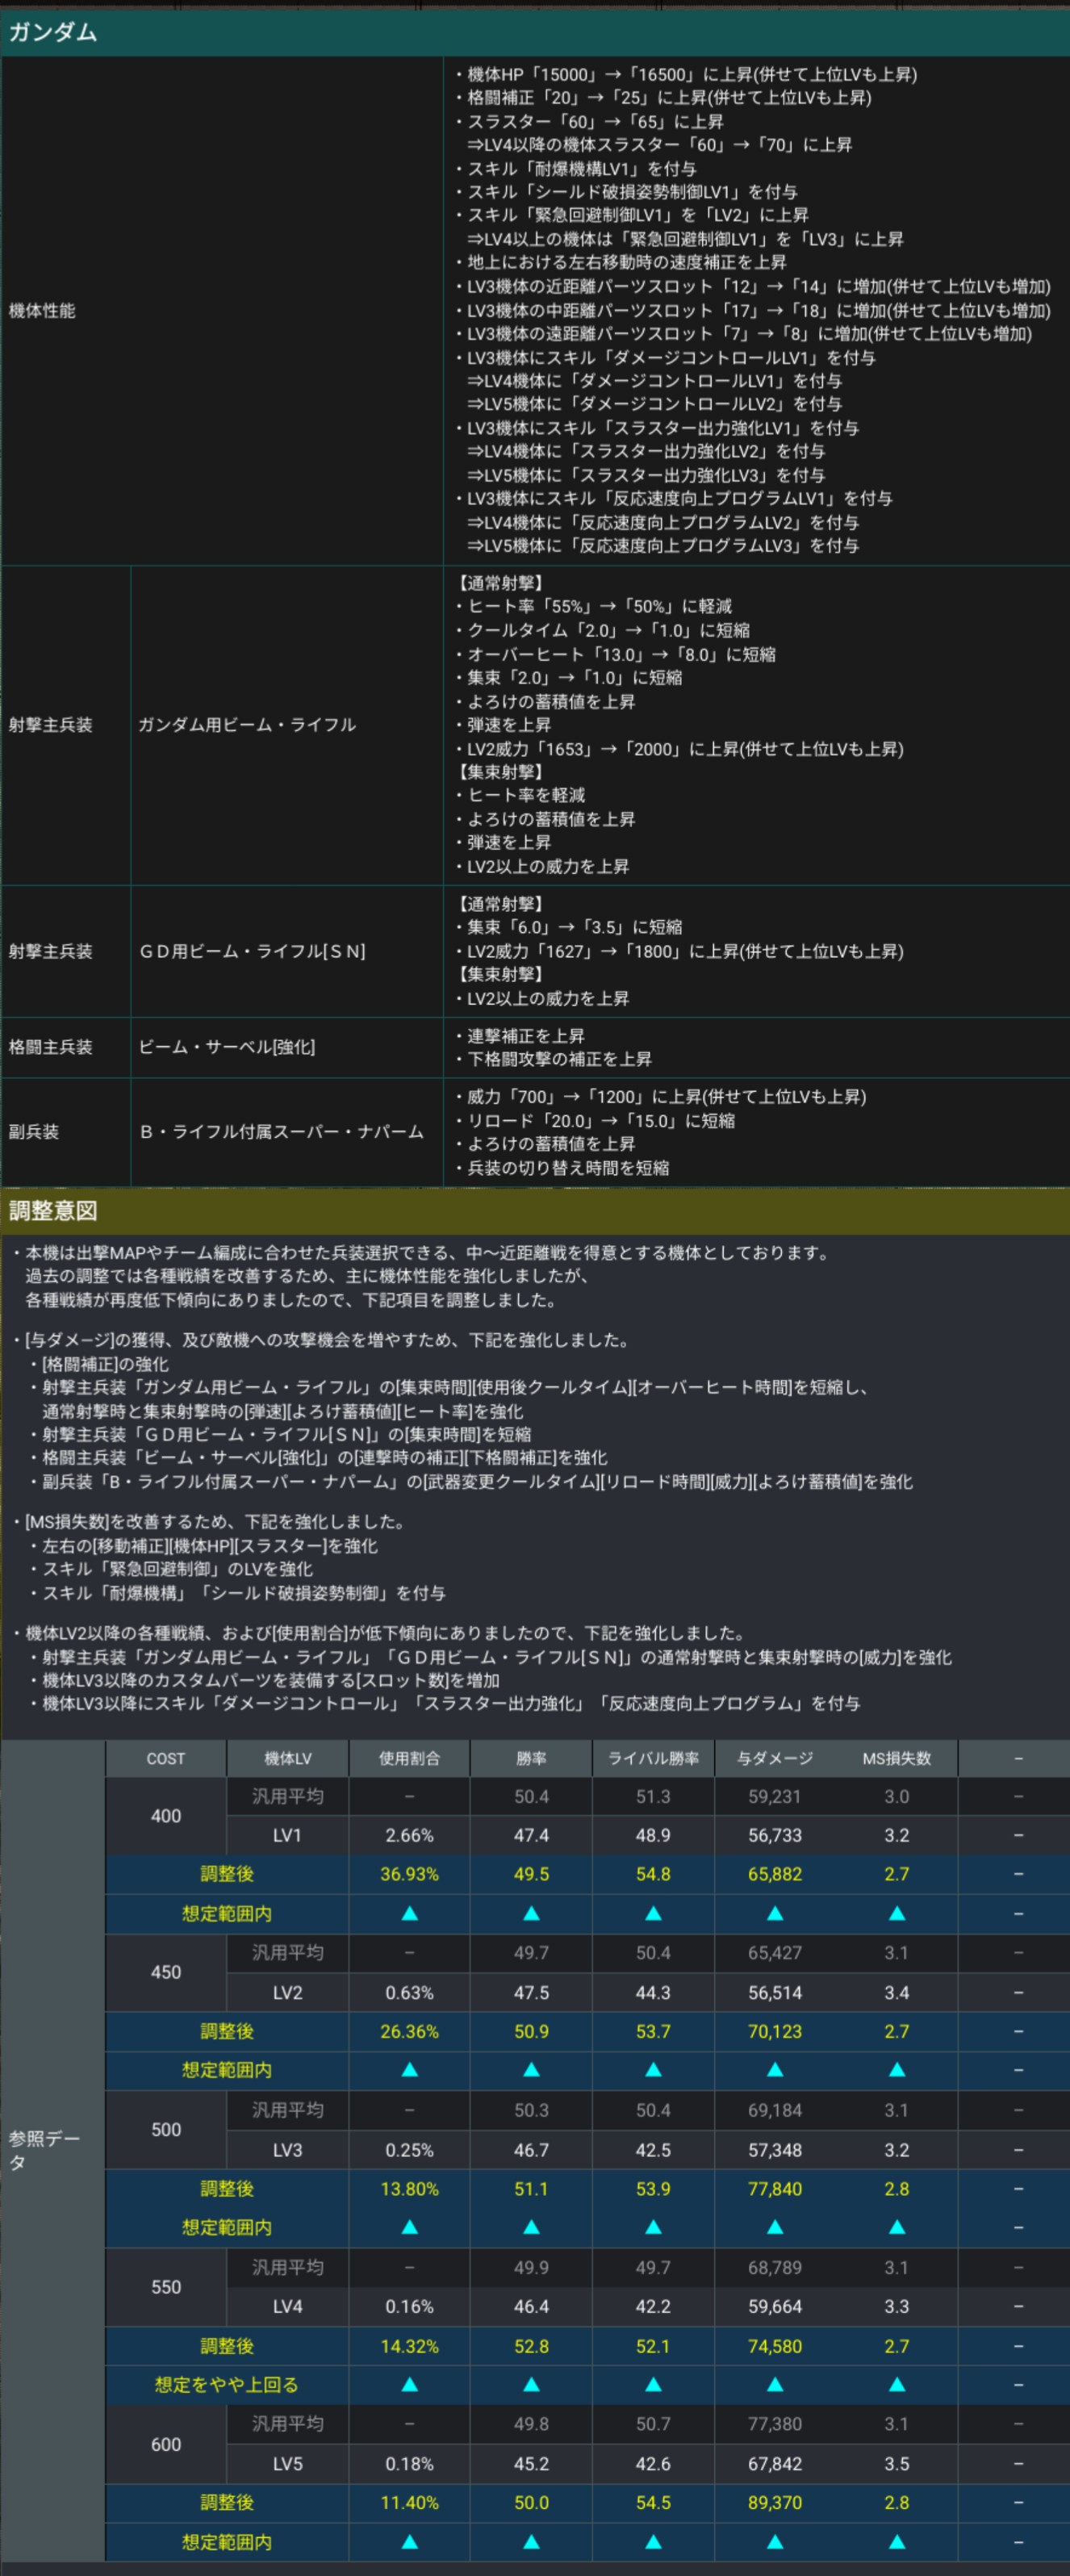Click the 副兵装 category label
The height and width of the screenshot is (2576, 1070).
(34, 1132)
